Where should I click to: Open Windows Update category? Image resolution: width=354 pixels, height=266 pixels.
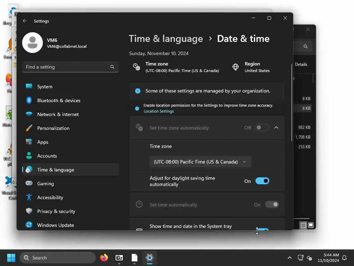pyautogui.click(x=71, y=225)
